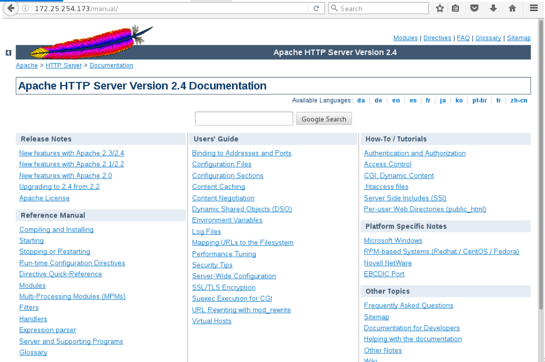Open CGI: Dynamic Content link
This screenshot has height=362, width=545.
point(398,175)
